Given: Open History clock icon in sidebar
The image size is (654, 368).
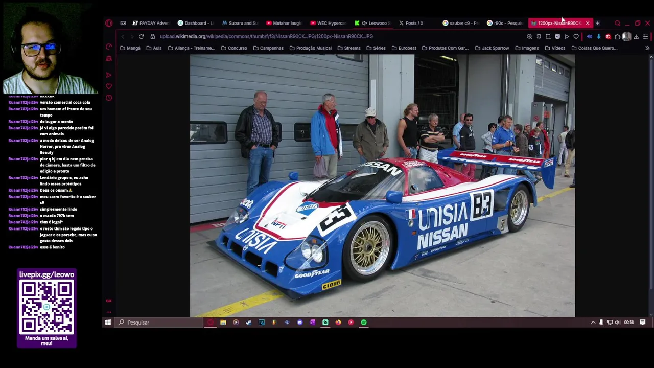Looking at the screenshot, I should (x=109, y=98).
